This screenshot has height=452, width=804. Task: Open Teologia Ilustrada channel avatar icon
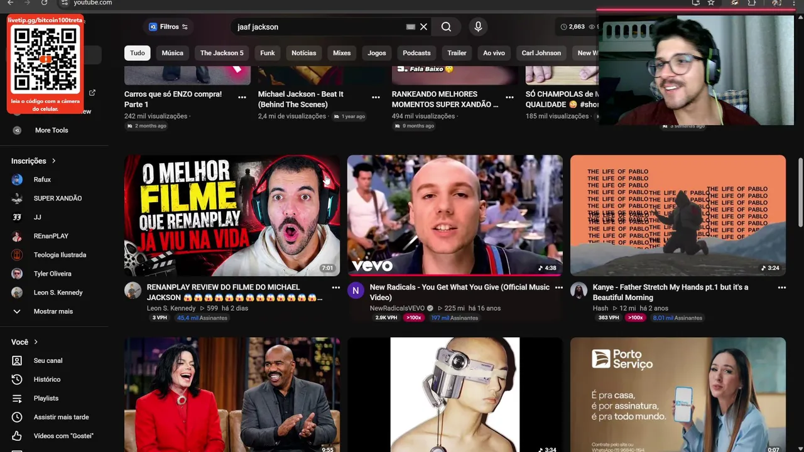pyautogui.click(x=17, y=255)
